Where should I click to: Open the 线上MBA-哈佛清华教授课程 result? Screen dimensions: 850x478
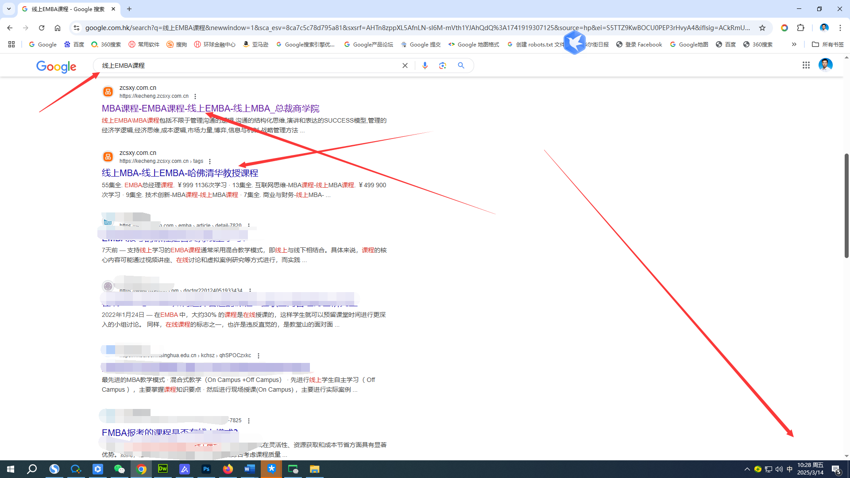pyautogui.click(x=180, y=173)
